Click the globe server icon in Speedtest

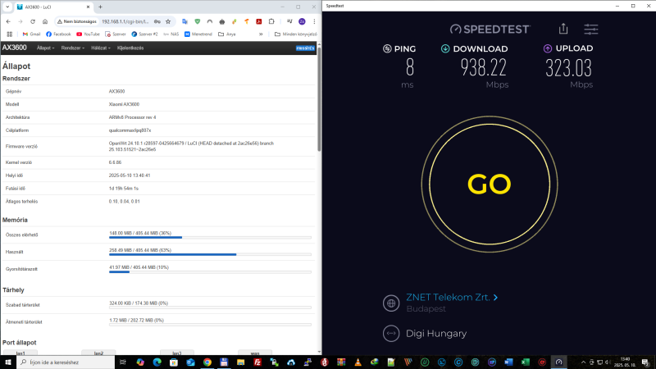[x=391, y=303]
